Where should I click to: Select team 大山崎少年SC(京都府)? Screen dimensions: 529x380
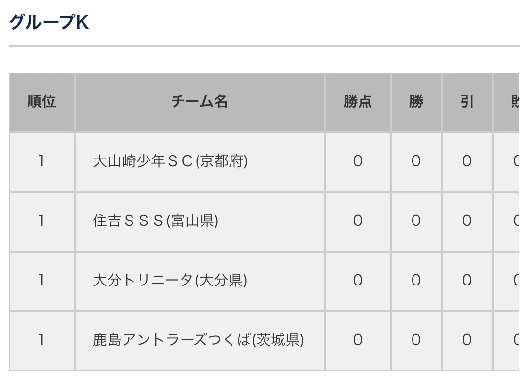tap(170, 161)
